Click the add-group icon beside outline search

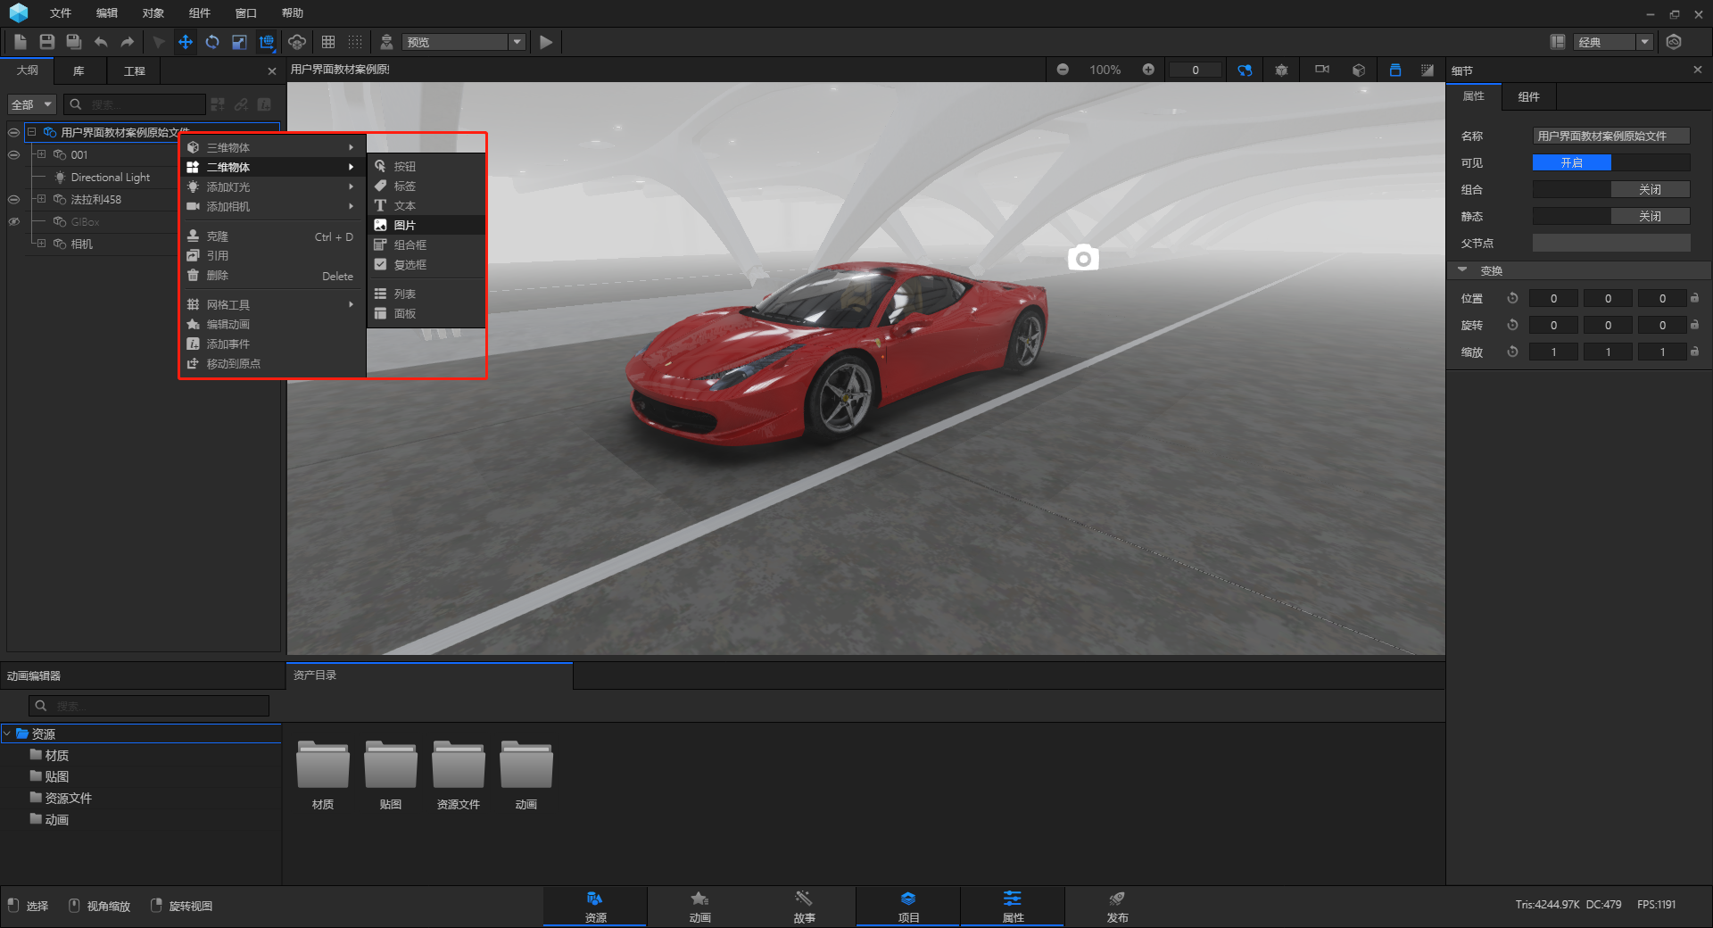pos(218,104)
